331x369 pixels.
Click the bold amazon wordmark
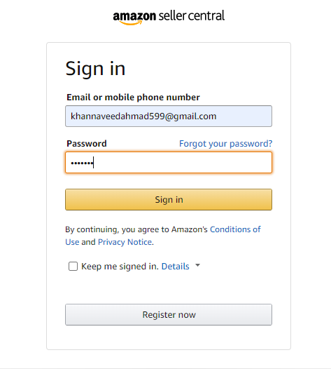134,16
